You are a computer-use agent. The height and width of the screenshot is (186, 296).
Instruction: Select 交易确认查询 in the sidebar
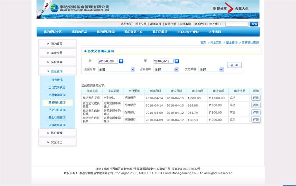click(x=57, y=102)
